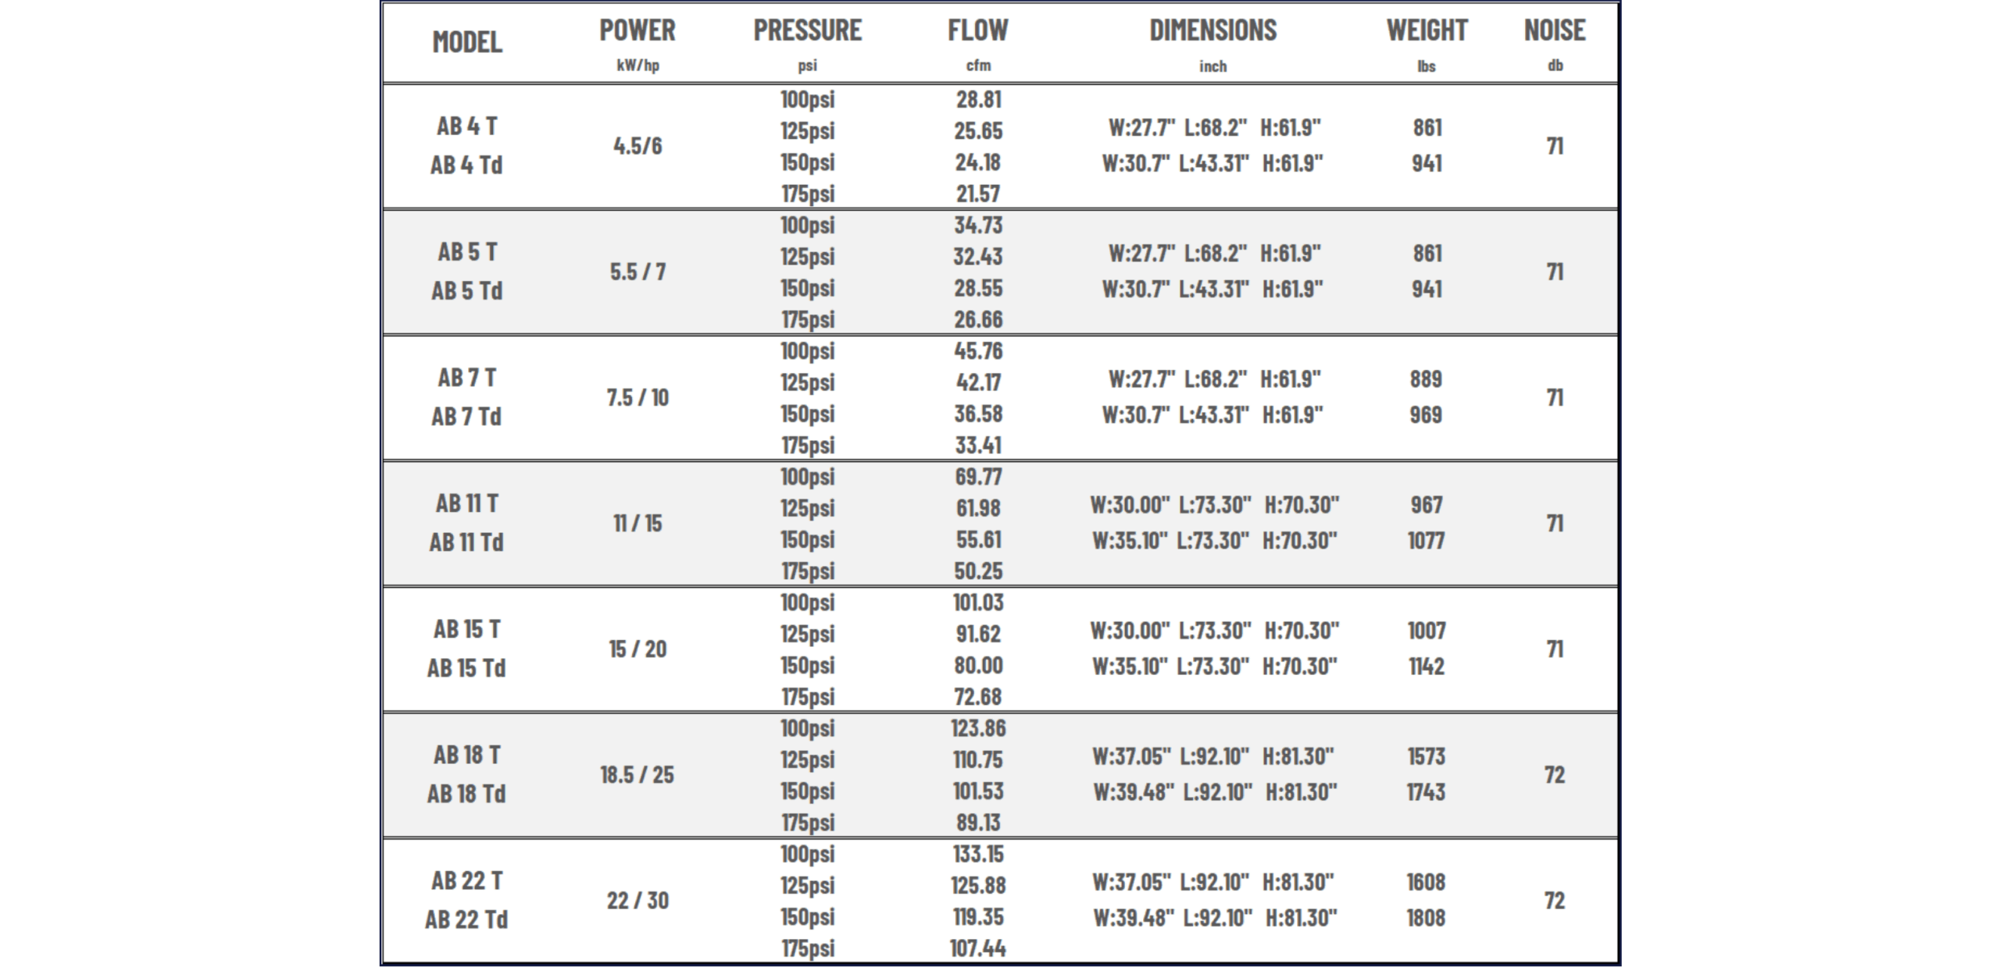Click the FLOW cfm column header

[x=978, y=43]
